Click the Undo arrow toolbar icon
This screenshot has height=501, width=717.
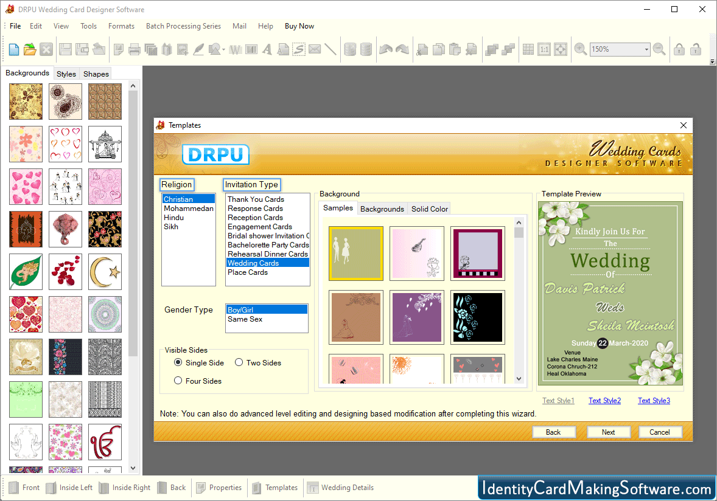[386, 49]
